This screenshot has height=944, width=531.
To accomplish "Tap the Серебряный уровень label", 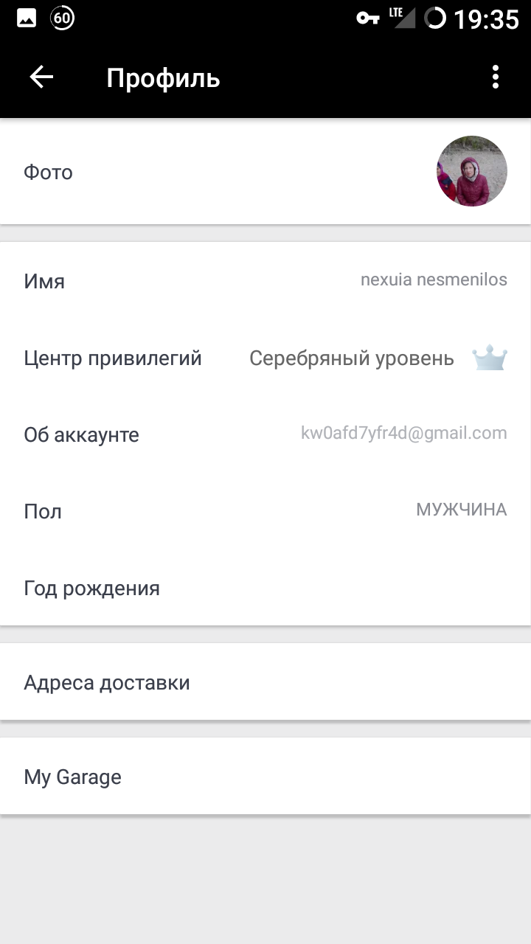I will pos(352,359).
